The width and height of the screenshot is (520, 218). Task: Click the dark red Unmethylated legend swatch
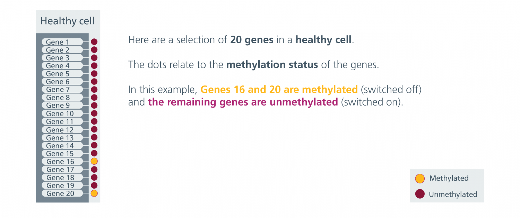pyautogui.click(x=420, y=194)
